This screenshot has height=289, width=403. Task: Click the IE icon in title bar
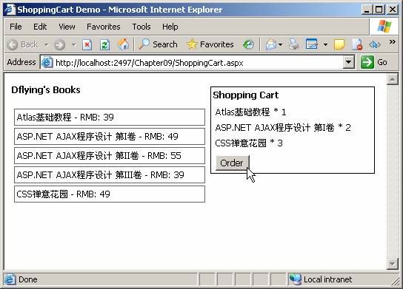pos(10,10)
